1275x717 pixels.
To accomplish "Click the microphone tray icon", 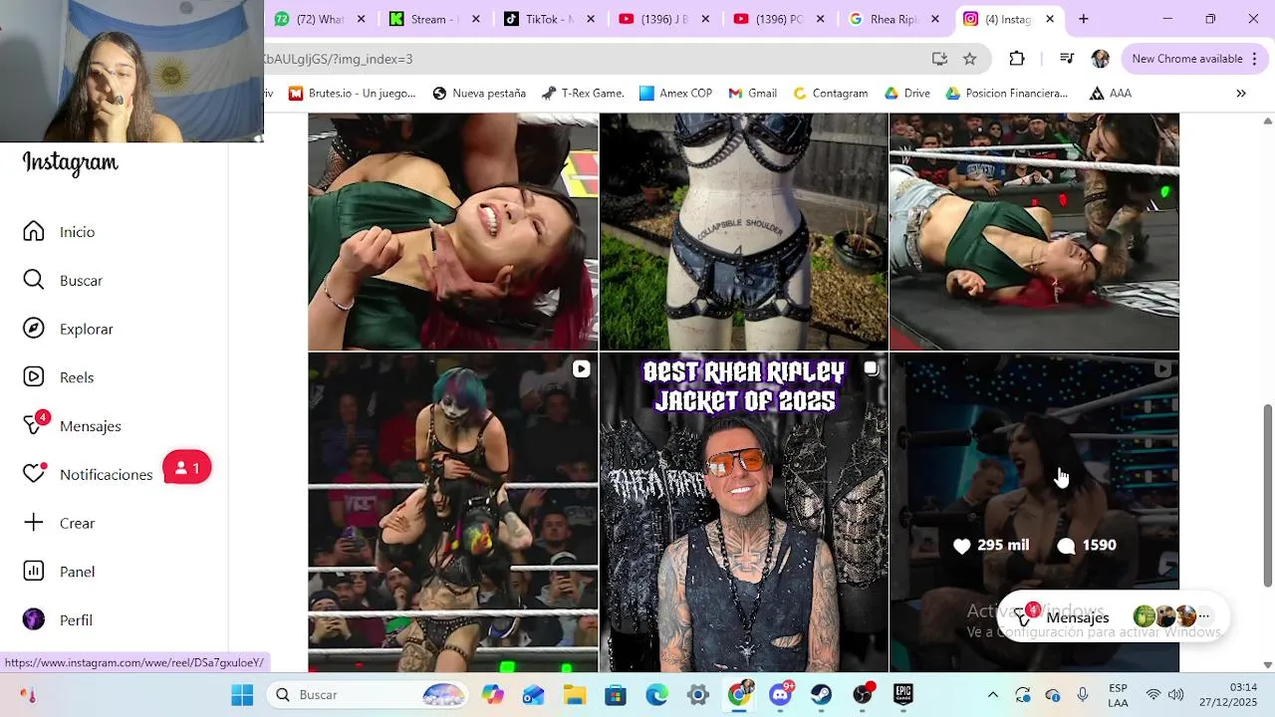I will click(x=1083, y=695).
